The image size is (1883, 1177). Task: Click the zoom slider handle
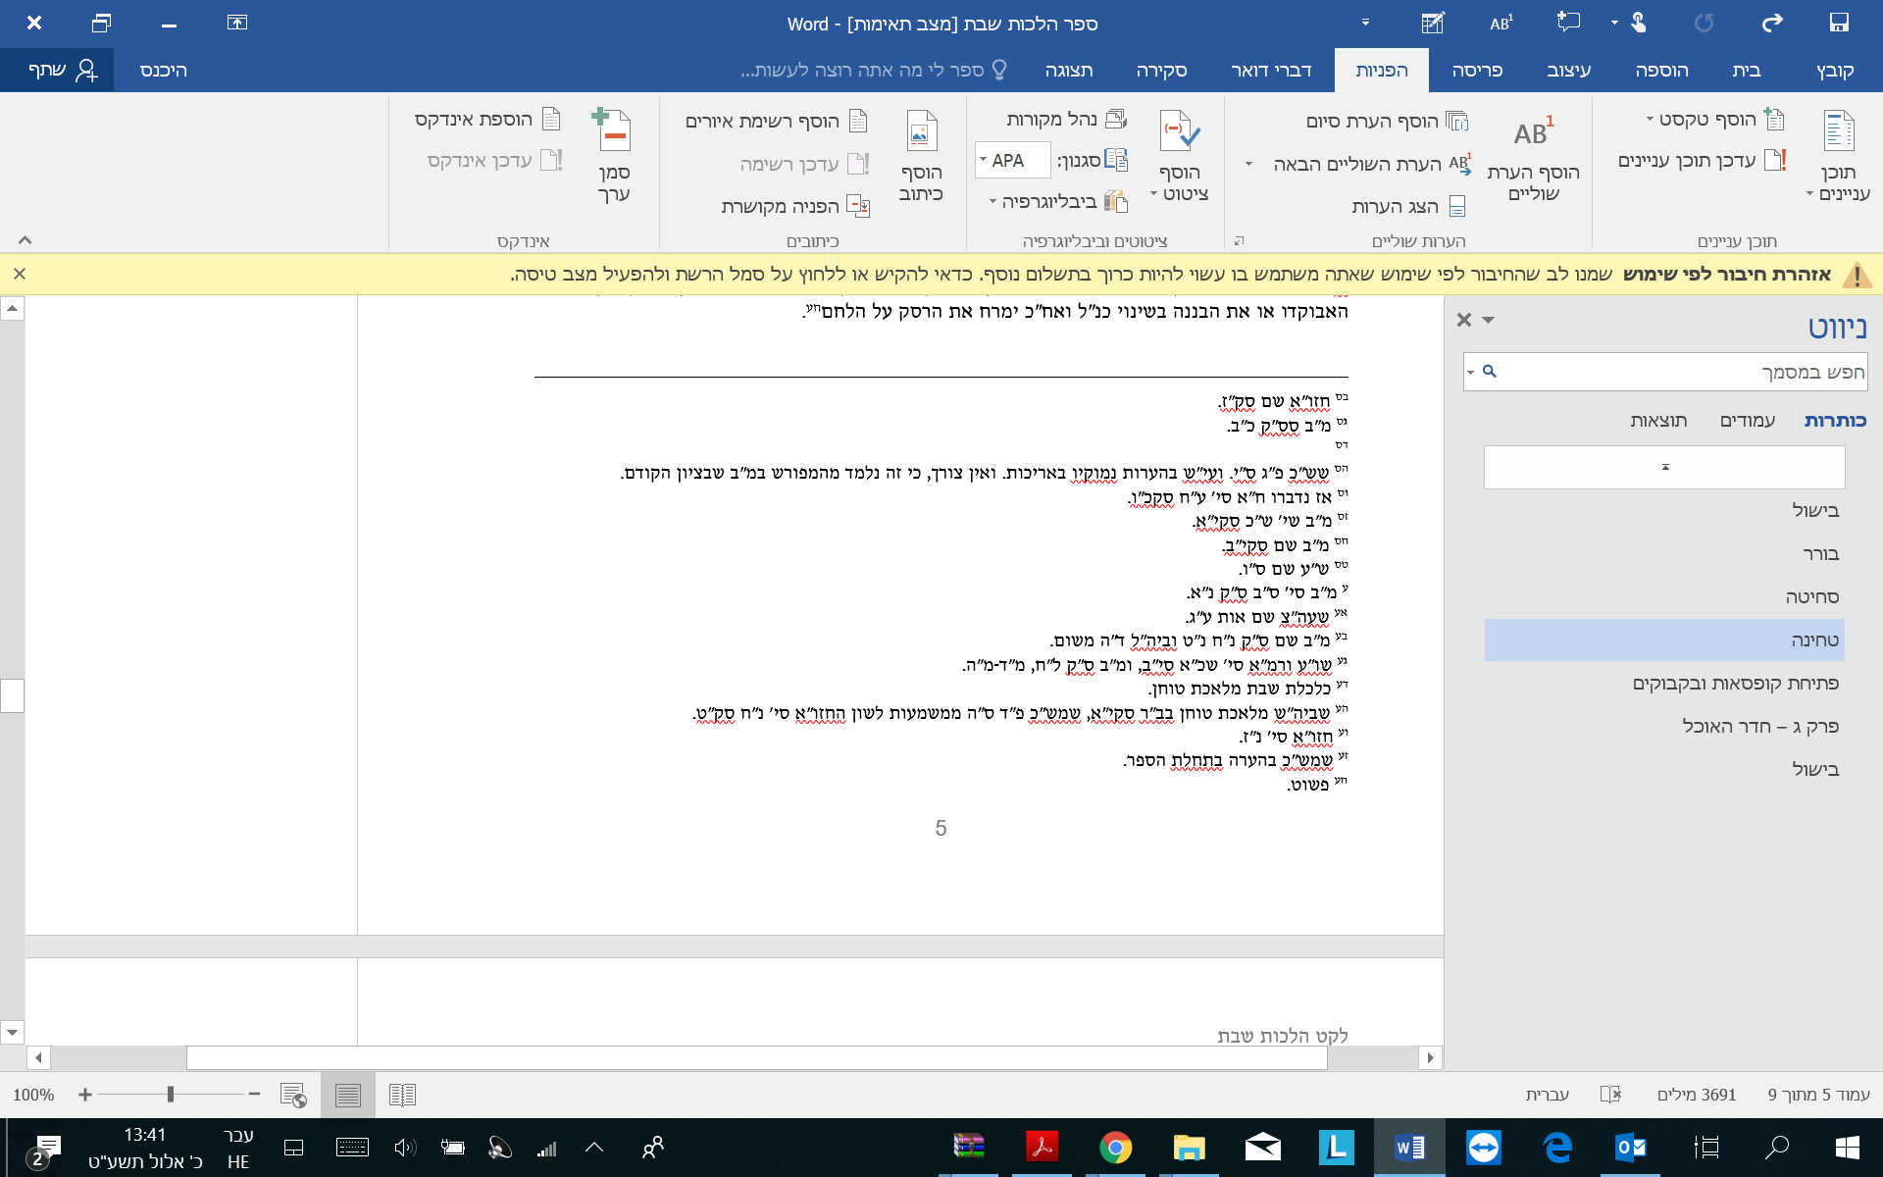click(171, 1094)
